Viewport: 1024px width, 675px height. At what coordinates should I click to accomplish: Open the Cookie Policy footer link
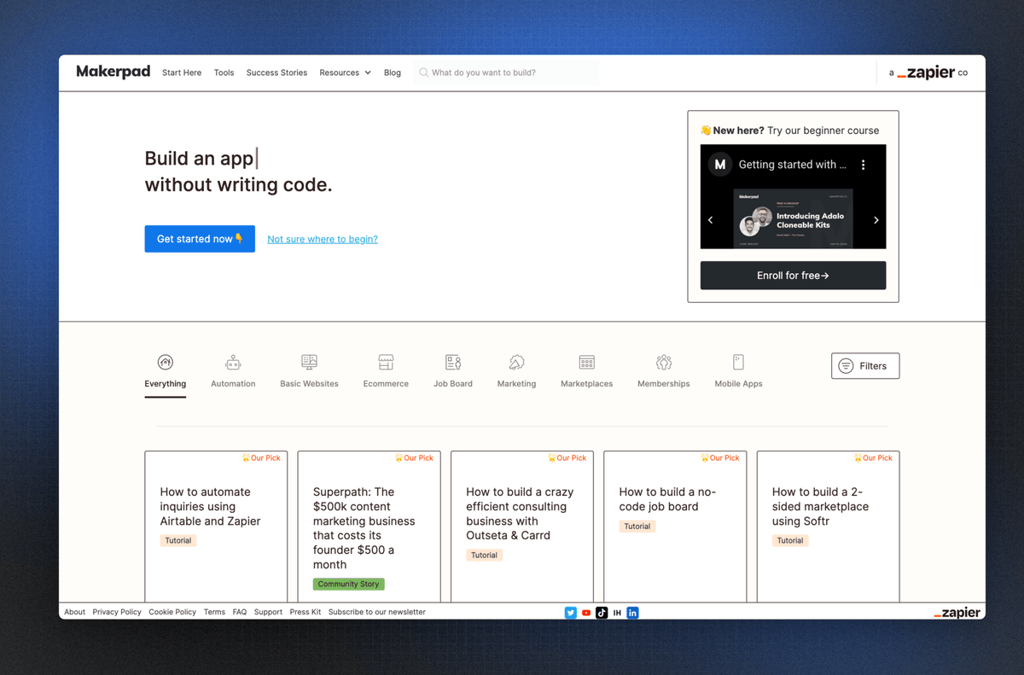(172, 612)
